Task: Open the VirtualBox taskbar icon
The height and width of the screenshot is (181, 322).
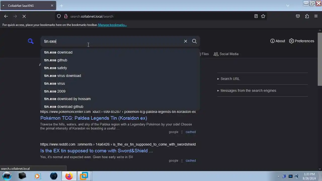Action: tap(84, 176)
